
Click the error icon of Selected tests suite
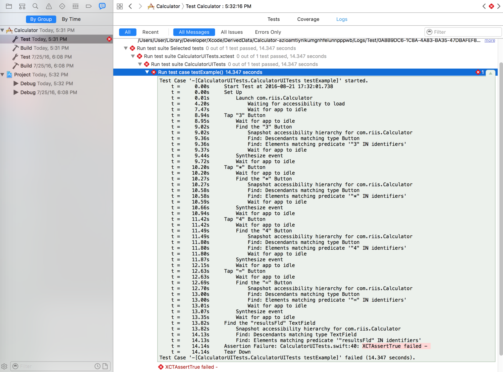[133, 48]
